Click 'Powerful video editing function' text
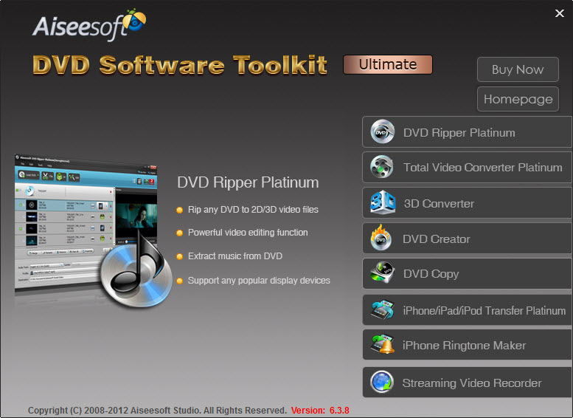 tap(248, 233)
